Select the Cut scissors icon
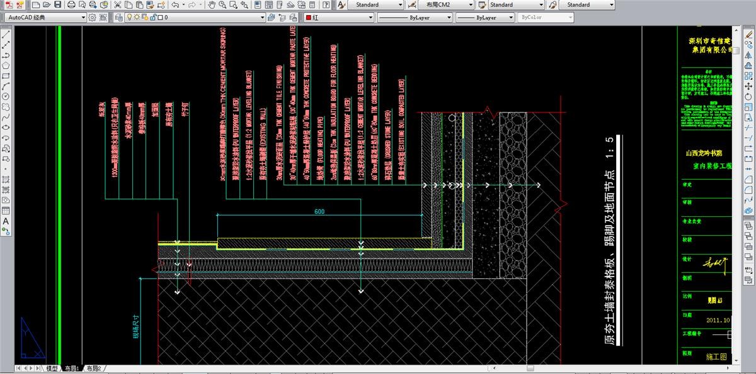Screen dimensions: 756x374 [x=118, y=5]
